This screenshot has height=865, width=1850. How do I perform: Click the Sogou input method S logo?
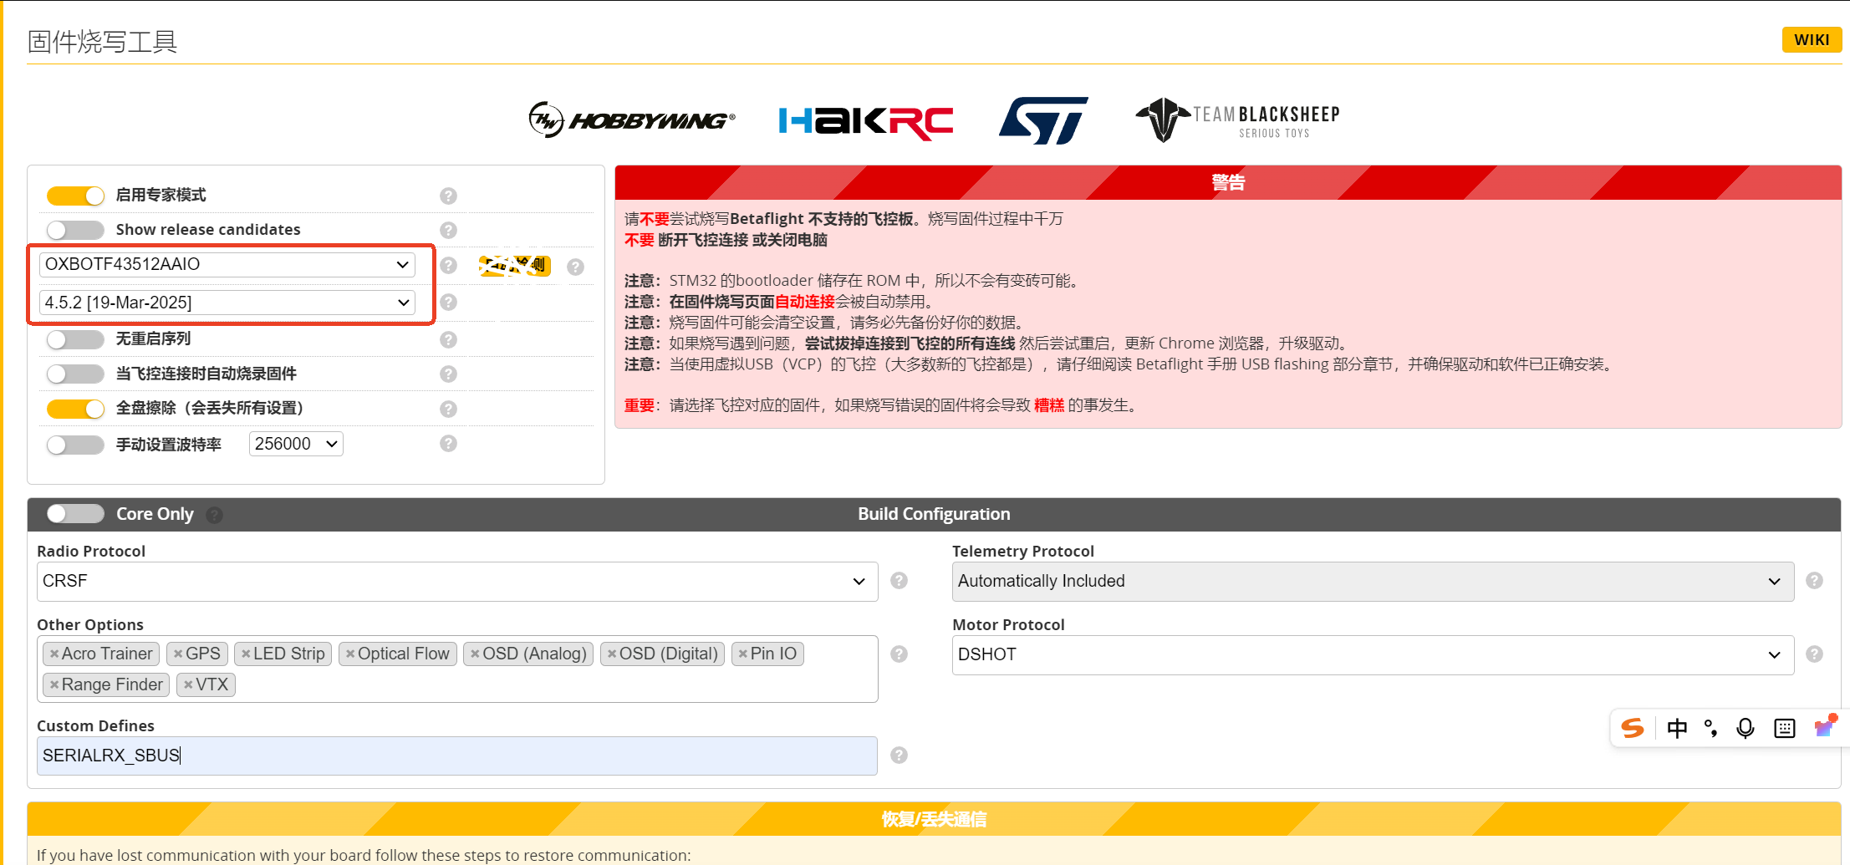(x=1633, y=728)
